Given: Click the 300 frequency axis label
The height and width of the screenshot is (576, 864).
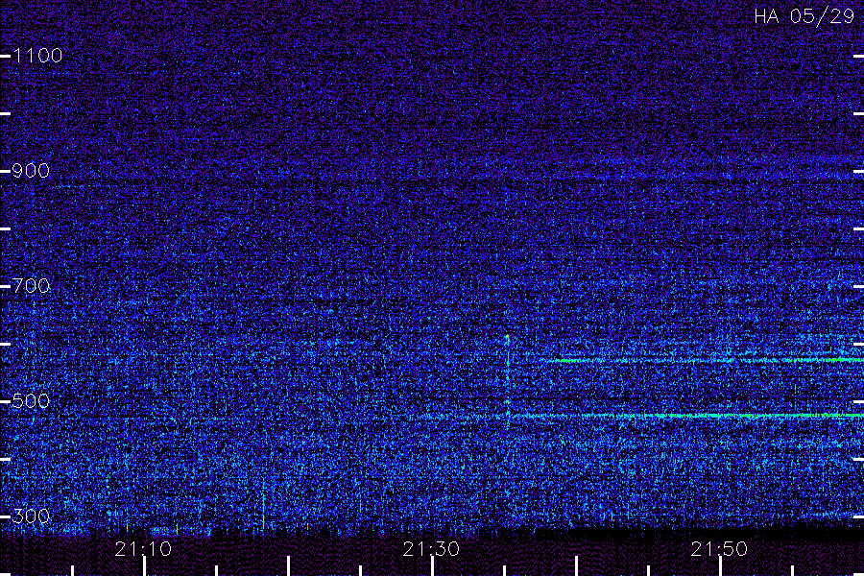Looking at the screenshot, I should pos(31,516).
